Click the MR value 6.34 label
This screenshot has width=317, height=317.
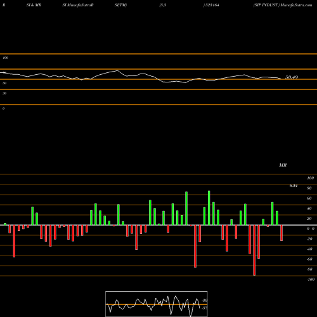294,186
